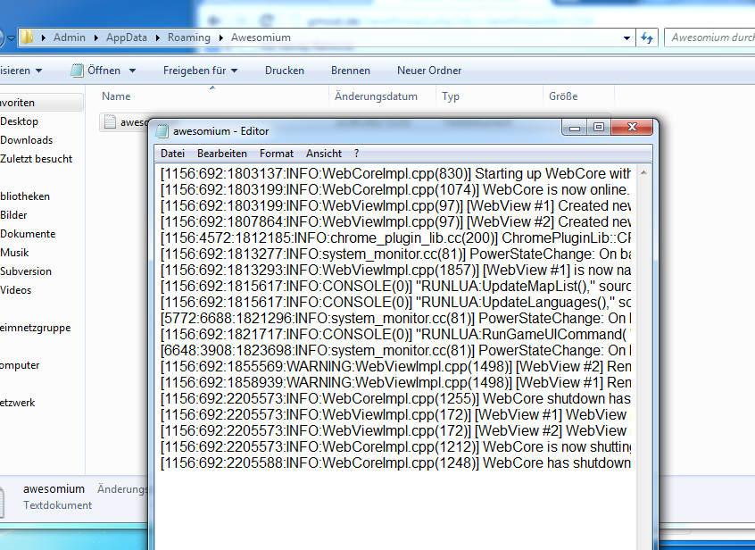Expand the arrow after Roaming in the breadcrumb
Screen dimensions: 755x550
(221, 37)
